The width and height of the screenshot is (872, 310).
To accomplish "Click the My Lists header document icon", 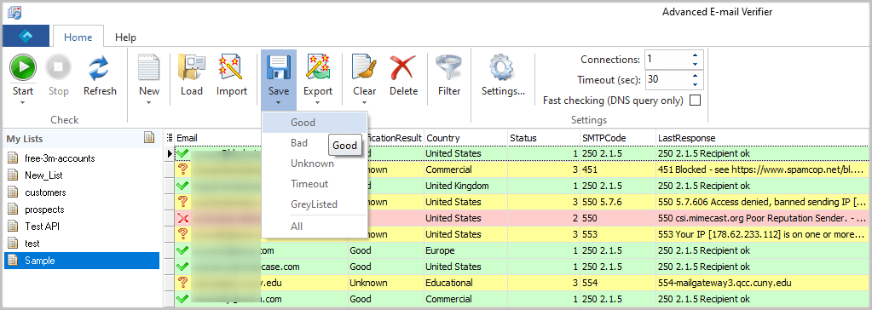I will pos(149,138).
